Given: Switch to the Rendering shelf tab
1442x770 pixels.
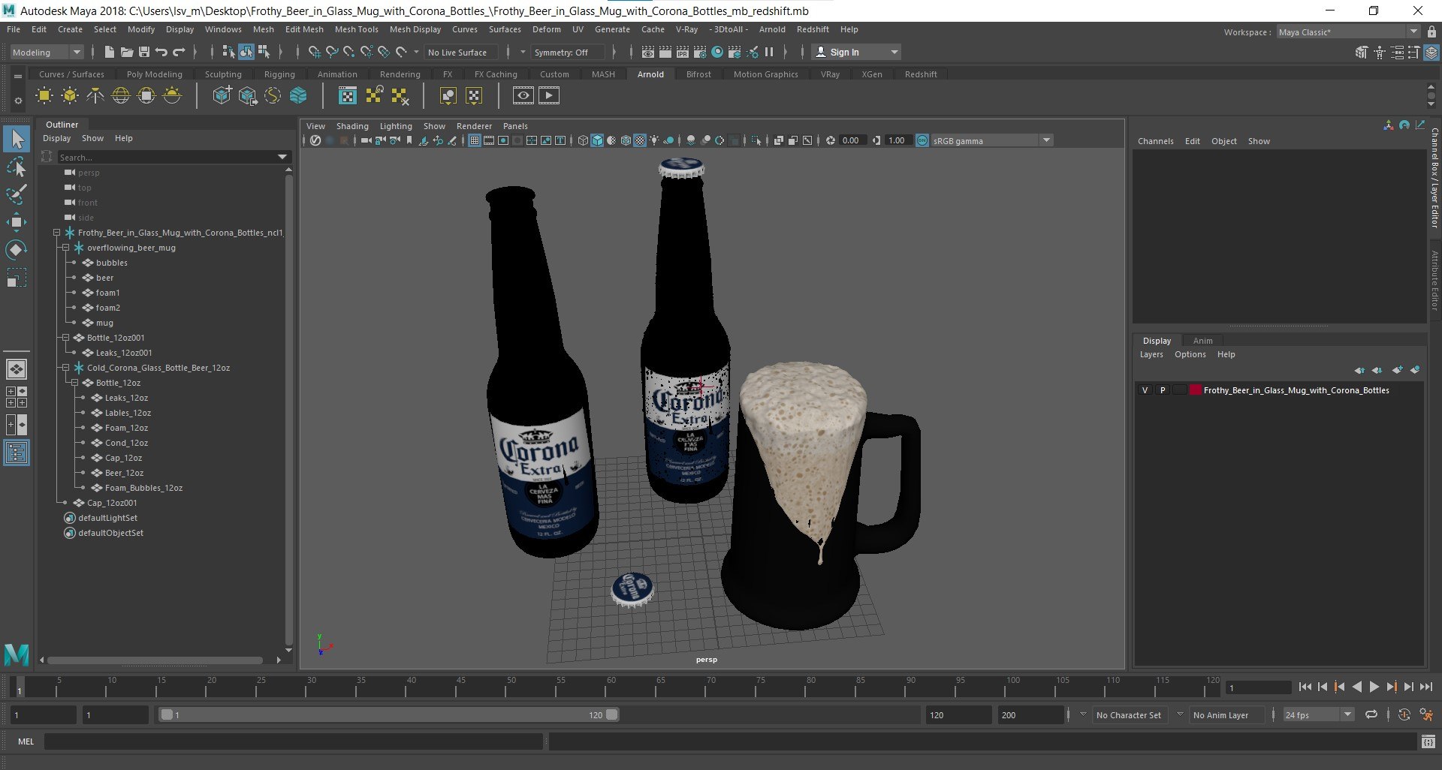Looking at the screenshot, I should coord(400,74).
